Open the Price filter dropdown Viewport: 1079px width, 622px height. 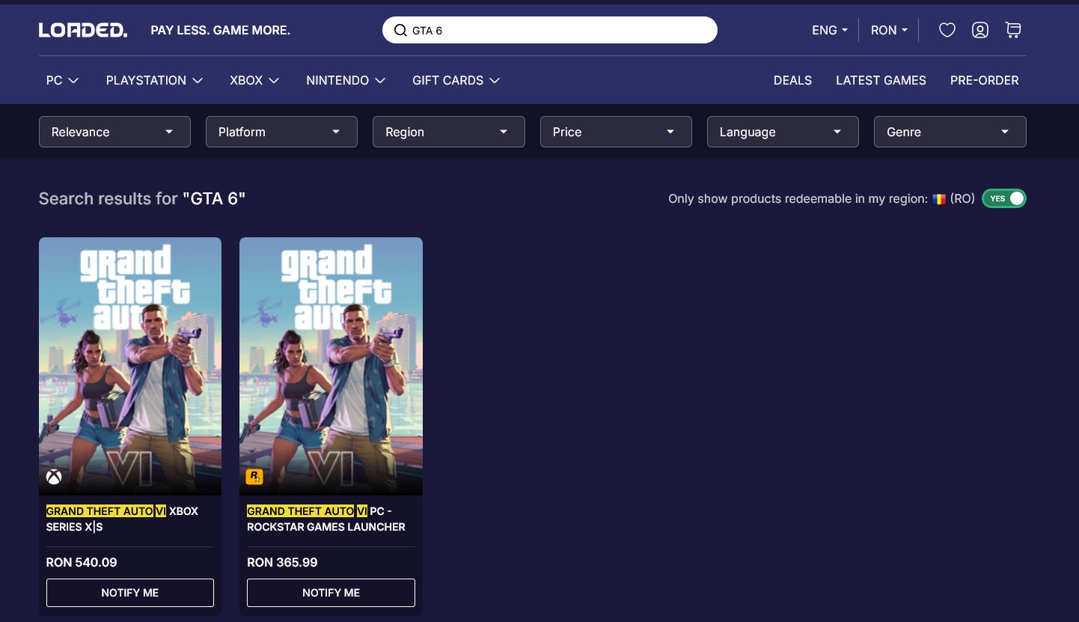[x=616, y=132]
